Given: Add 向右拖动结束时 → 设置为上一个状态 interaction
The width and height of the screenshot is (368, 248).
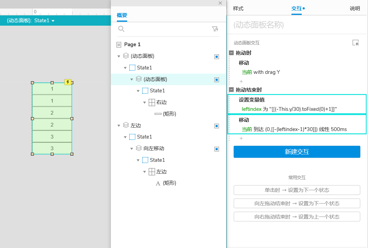Looking at the screenshot, I should (x=297, y=217).
